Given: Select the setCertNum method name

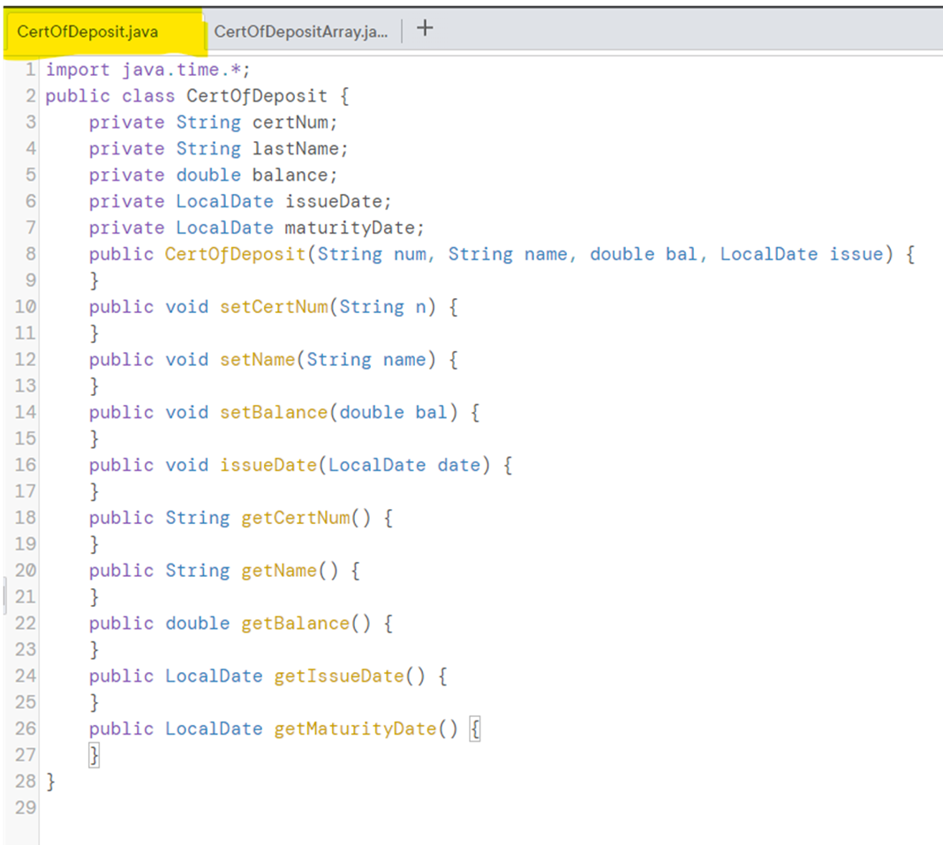Looking at the screenshot, I should click(x=274, y=306).
